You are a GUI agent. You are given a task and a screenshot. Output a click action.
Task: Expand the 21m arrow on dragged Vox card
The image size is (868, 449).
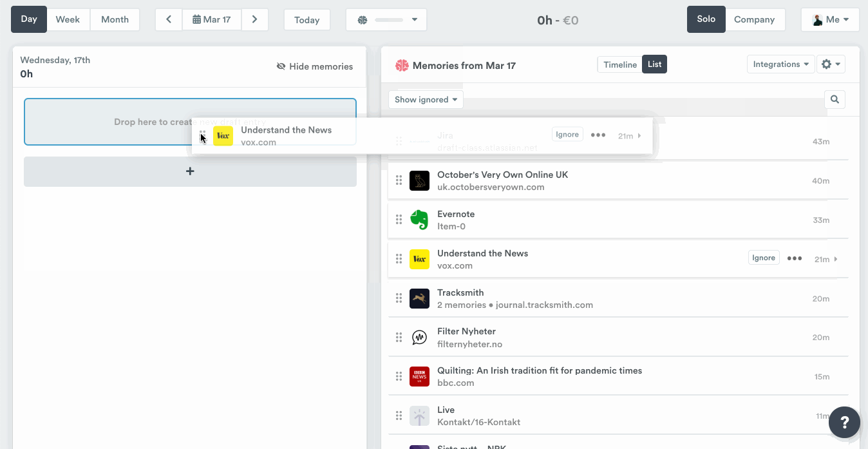[639, 136]
